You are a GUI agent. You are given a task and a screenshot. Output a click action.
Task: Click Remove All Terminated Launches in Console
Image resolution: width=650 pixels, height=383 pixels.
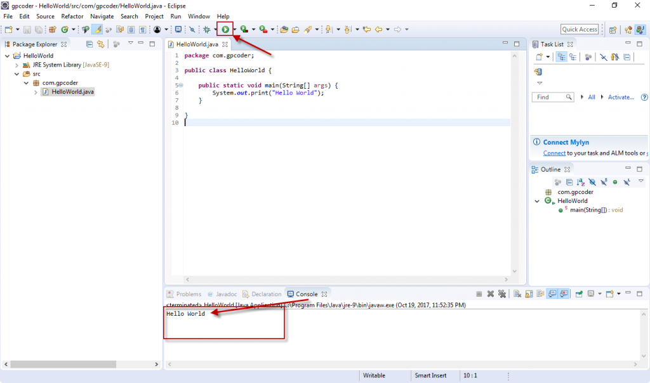[x=502, y=294]
